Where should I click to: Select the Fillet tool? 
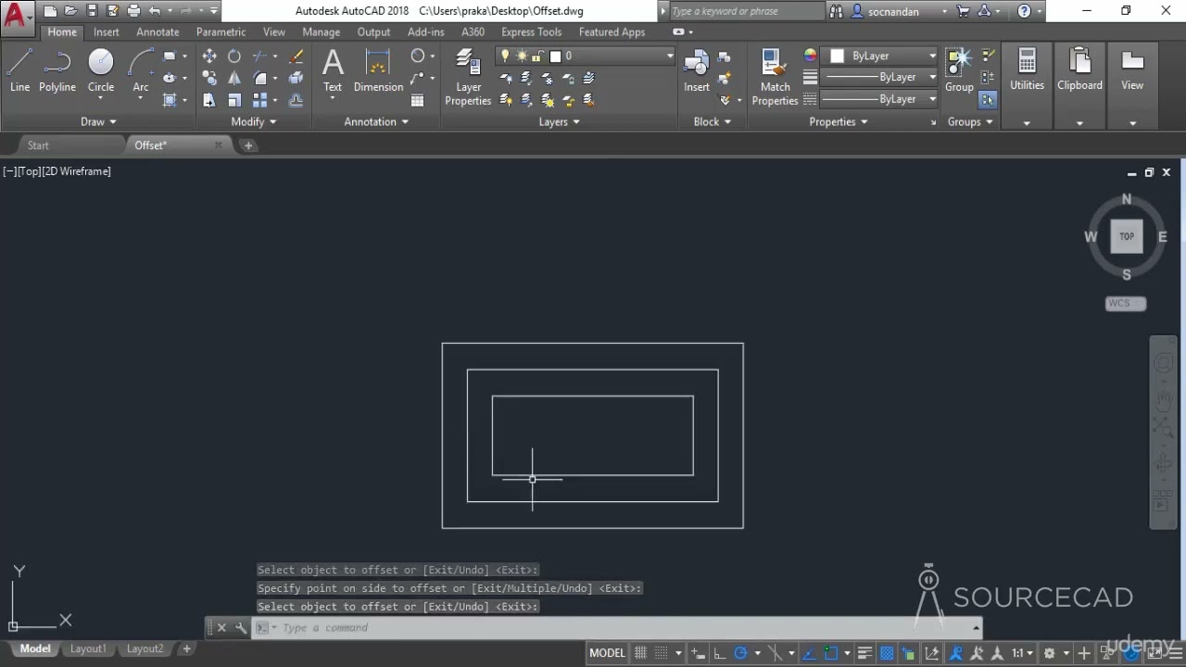click(260, 79)
